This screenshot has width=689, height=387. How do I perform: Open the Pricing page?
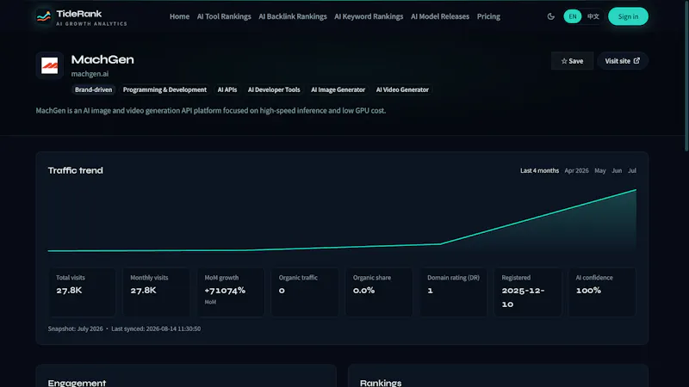pos(488,16)
